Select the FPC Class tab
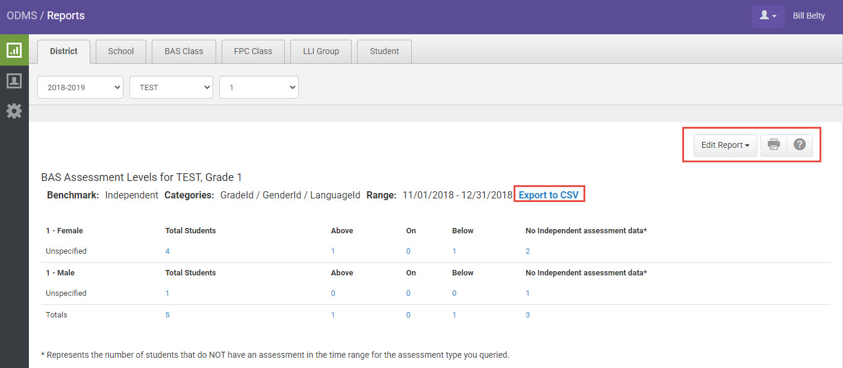The width and height of the screenshot is (843, 368). click(x=253, y=51)
